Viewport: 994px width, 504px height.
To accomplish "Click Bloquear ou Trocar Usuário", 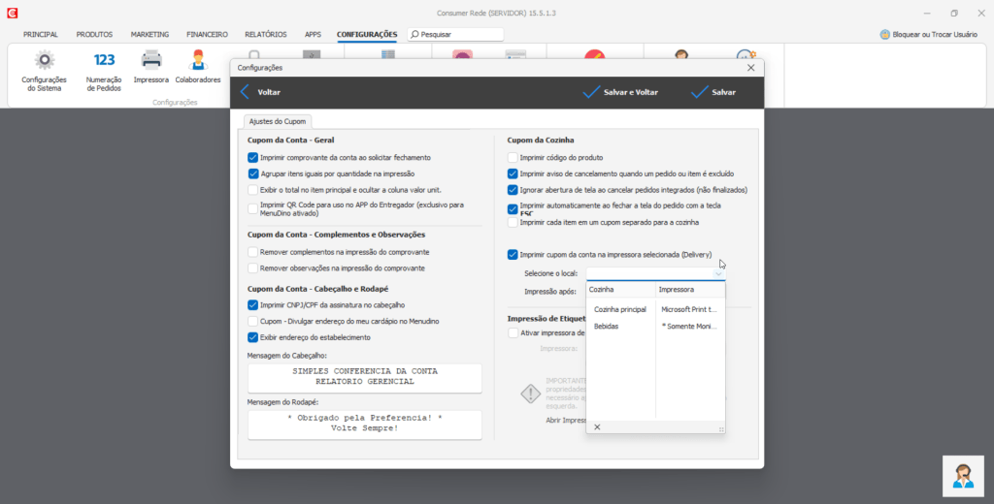I will pos(929,34).
